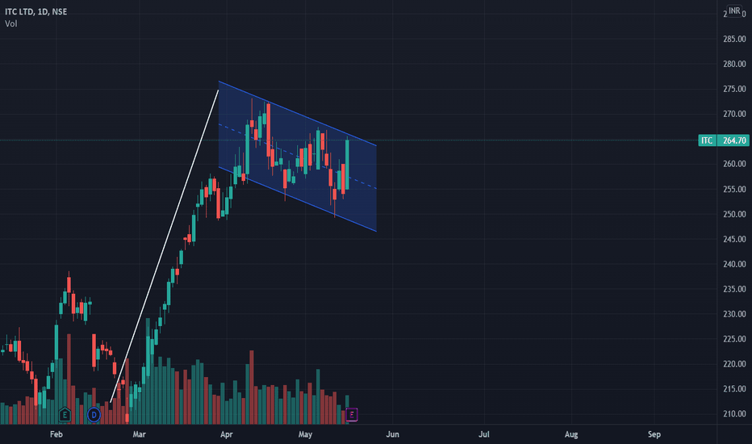Click the 255.00 price axis label
The width and height of the screenshot is (752, 444).
[734, 189]
